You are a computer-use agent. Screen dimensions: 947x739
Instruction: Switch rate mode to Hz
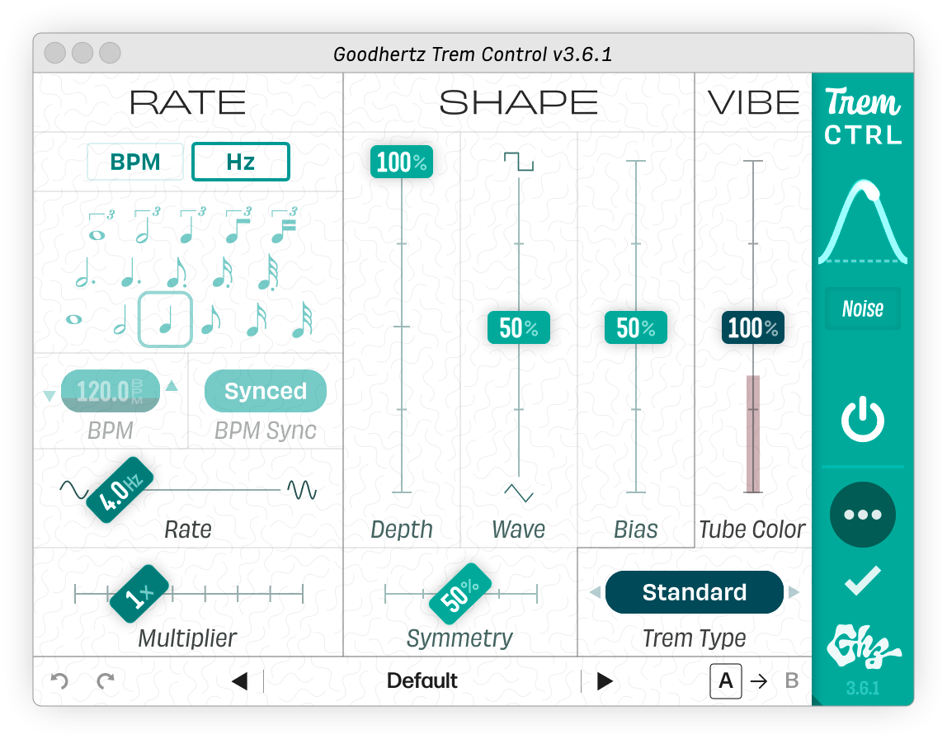240,162
